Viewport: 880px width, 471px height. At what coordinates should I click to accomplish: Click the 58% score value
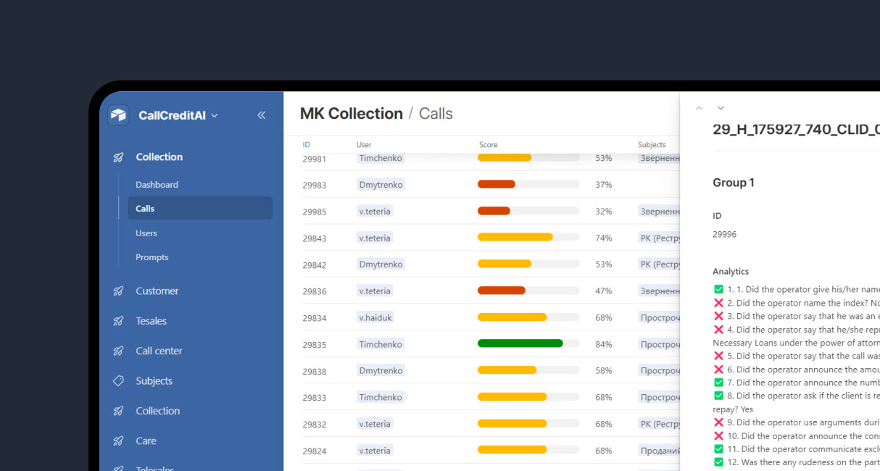(x=604, y=371)
